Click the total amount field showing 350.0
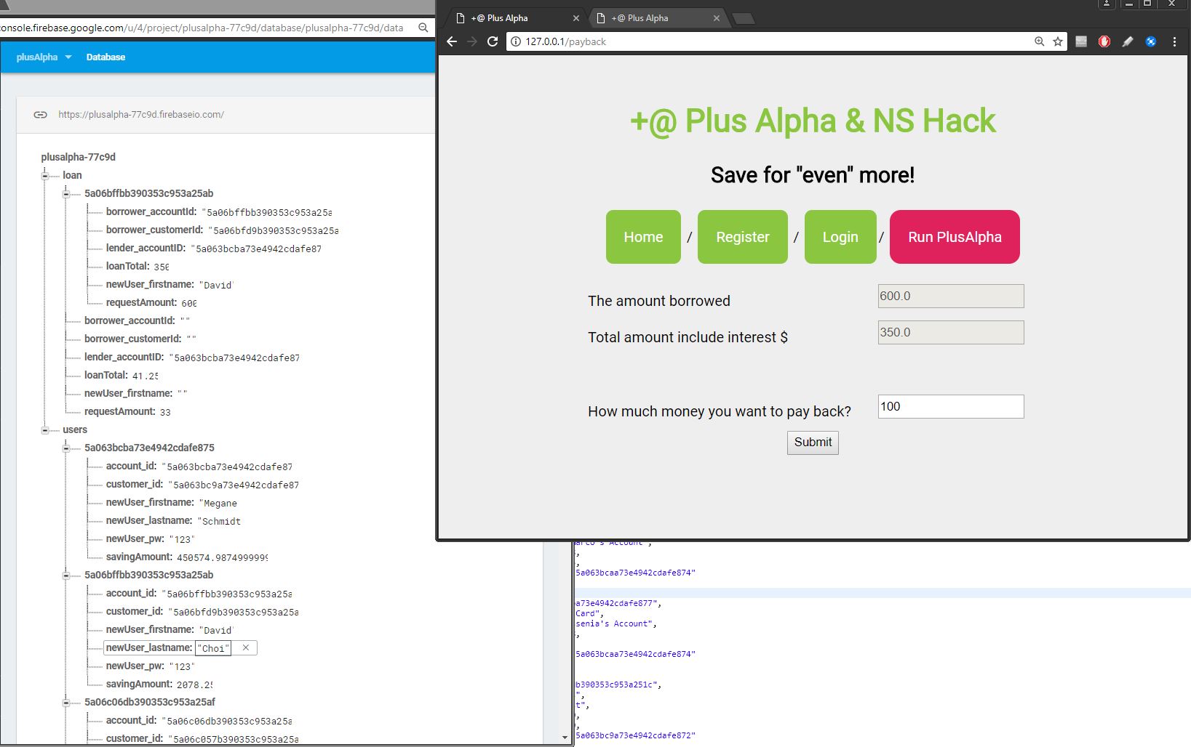This screenshot has height=747, width=1191. tap(951, 333)
